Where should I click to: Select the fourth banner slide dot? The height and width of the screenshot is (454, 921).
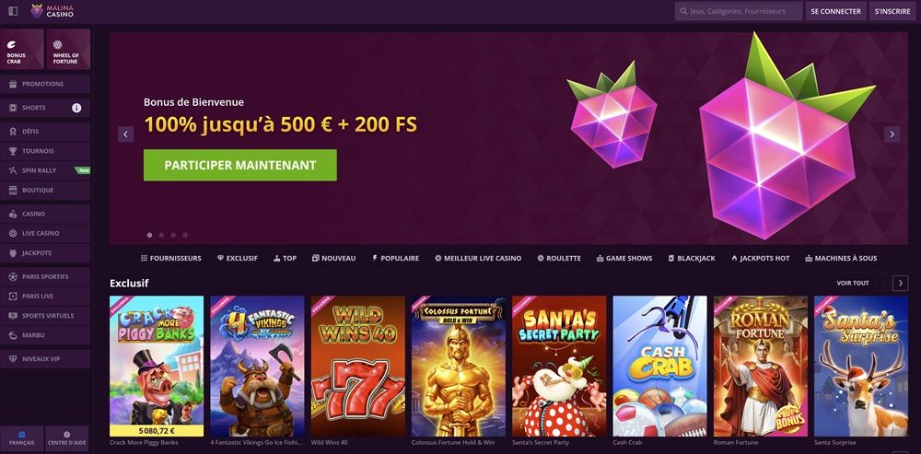coord(185,235)
